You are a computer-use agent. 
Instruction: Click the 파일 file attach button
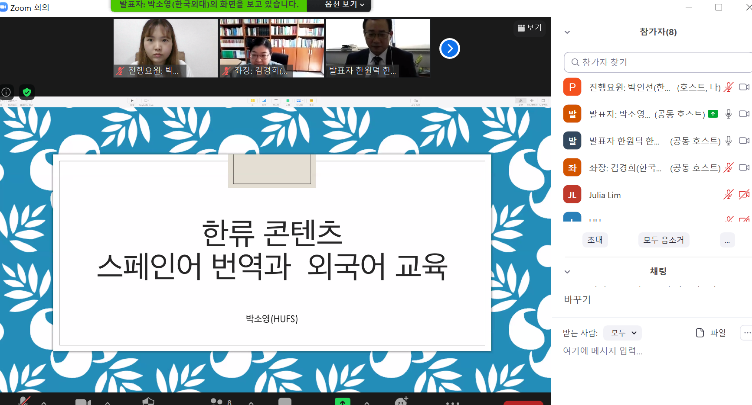pyautogui.click(x=711, y=333)
